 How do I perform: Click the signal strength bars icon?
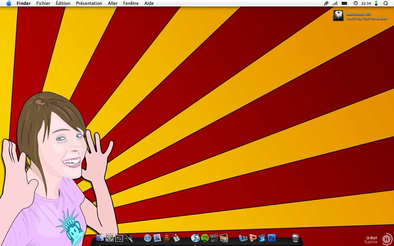point(335,3)
